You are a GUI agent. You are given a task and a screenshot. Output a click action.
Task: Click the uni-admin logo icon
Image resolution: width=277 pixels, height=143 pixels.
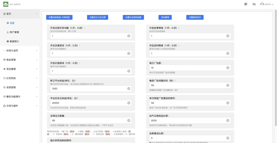[5, 4]
